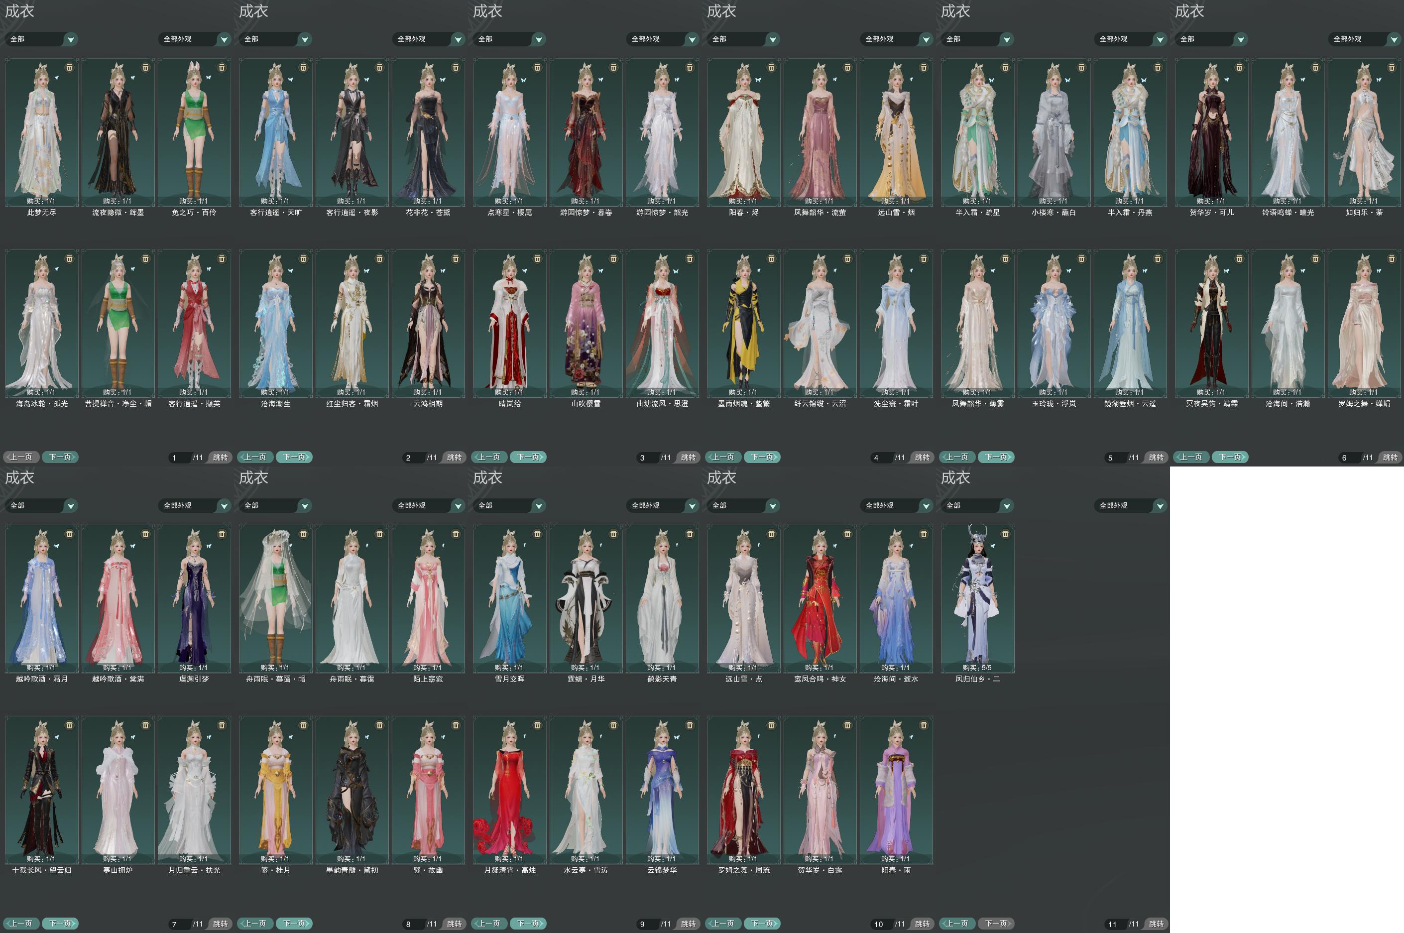
Task: Click 跳转 button next to page 3/11
Action: tap(689, 458)
